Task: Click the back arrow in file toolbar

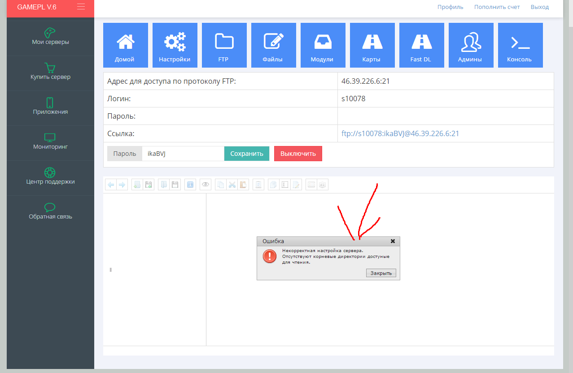Action: coord(110,184)
